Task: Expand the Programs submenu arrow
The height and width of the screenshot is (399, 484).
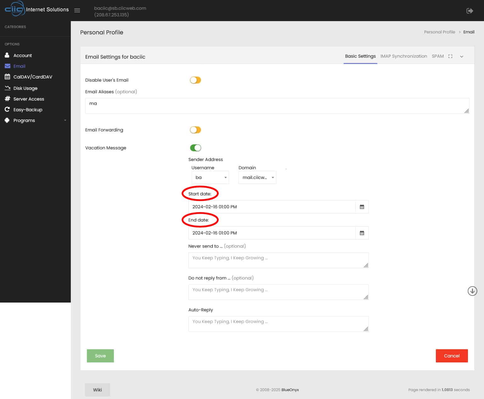Action: coord(65,120)
